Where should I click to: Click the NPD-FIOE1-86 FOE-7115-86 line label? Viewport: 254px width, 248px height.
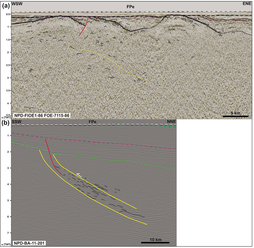pos(42,116)
